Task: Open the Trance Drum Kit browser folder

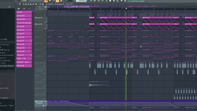Action: [7, 66]
